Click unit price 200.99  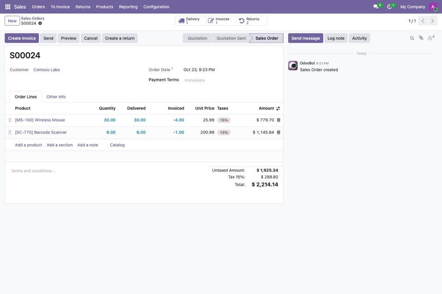click(x=207, y=132)
